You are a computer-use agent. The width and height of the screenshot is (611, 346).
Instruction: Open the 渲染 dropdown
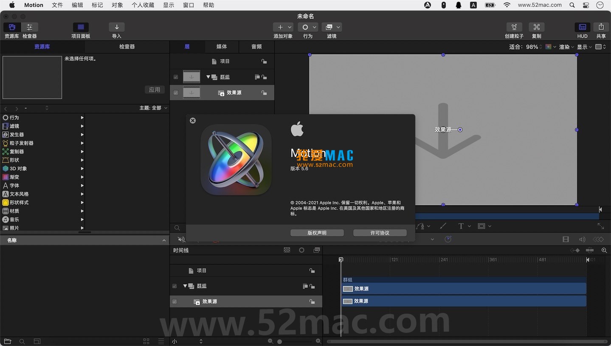(566, 47)
